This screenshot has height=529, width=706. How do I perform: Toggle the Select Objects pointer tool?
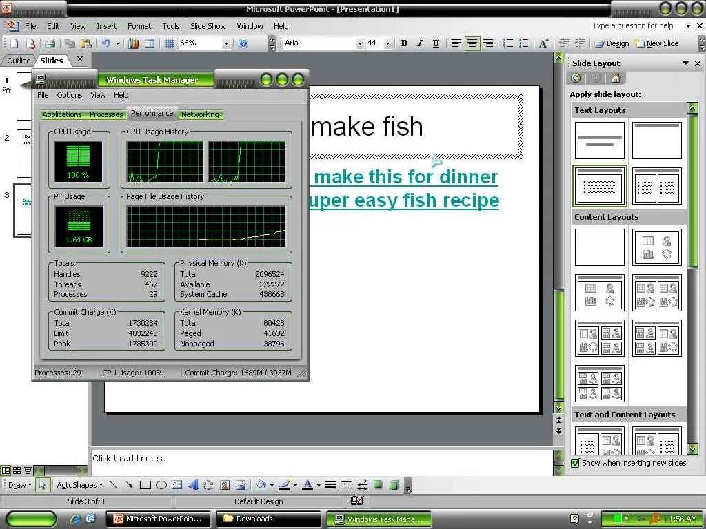click(x=42, y=485)
